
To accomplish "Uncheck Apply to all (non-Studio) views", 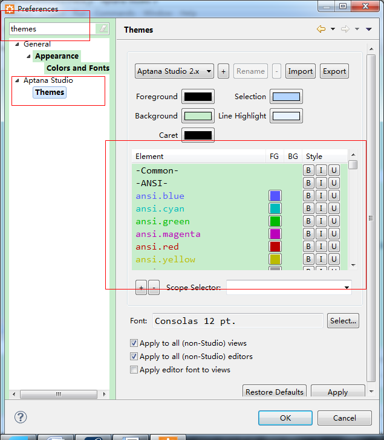I will pos(134,343).
